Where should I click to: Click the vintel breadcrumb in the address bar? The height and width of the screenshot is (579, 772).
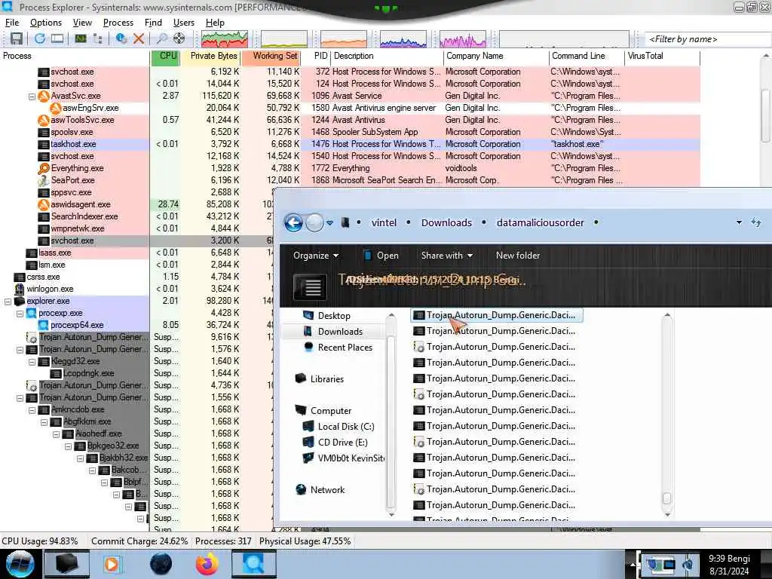(384, 222)
